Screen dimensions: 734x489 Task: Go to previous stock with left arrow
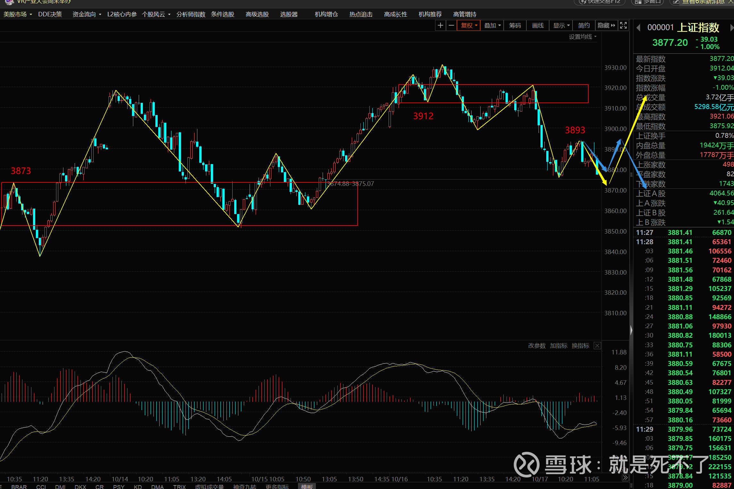(x=638, y=28)
